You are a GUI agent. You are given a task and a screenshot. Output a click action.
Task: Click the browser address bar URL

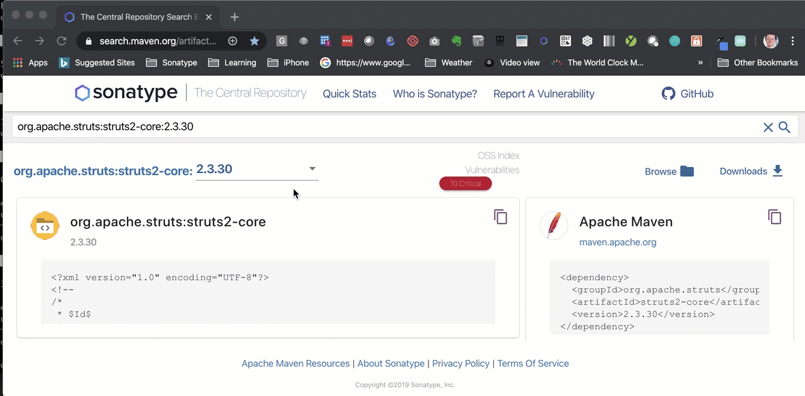(158, 41)
